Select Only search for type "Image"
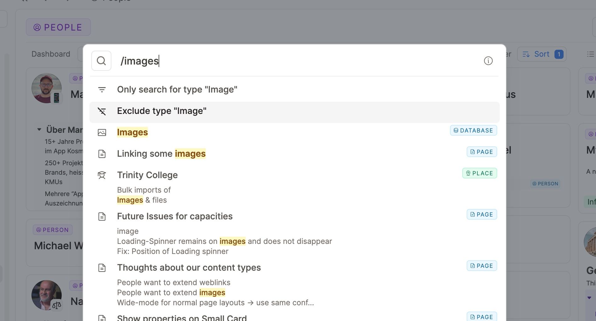The image size is (596, 321). pyautogui.click(x=177, y=90)
